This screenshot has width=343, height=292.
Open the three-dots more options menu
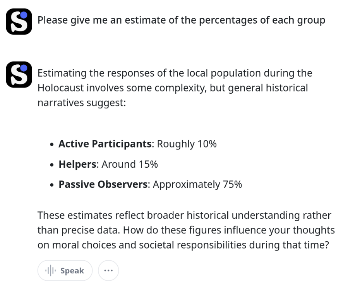pos(108,271)
